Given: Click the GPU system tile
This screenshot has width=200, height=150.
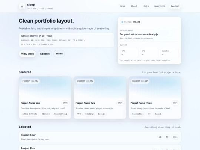Looking at the screenshot, I should [x=149, y=53].
